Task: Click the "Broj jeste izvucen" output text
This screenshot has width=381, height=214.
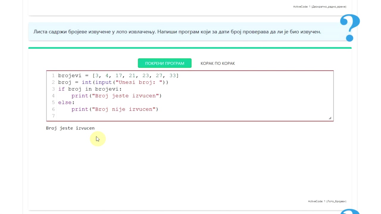Action: (x=70, y=128)
